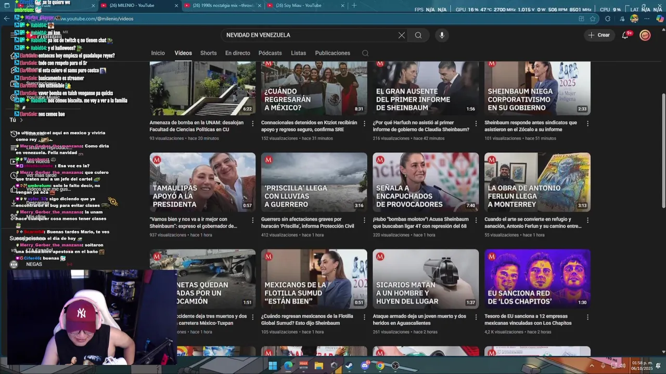Image resolution: width=666 pixels, height=374 pixels.
Task: Switch to 1990s nostalgia mix browser tab
Action: (x=223, y=5)
